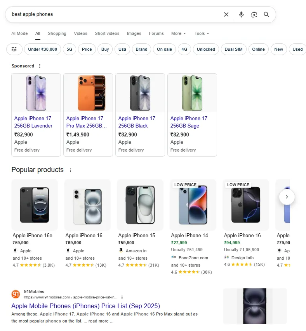306x331 pixels.
Task: Open Popular products options menu
Action: point(70,170)
